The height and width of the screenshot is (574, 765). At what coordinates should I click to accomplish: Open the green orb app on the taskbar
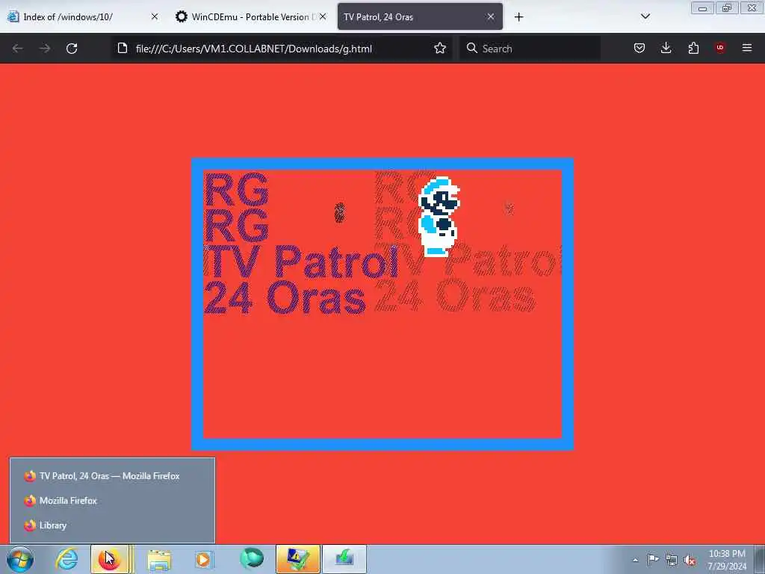(252, 558)
